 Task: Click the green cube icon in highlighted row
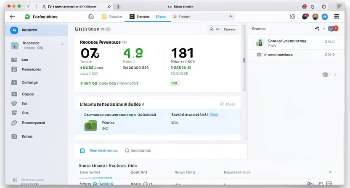coord(91,125)
